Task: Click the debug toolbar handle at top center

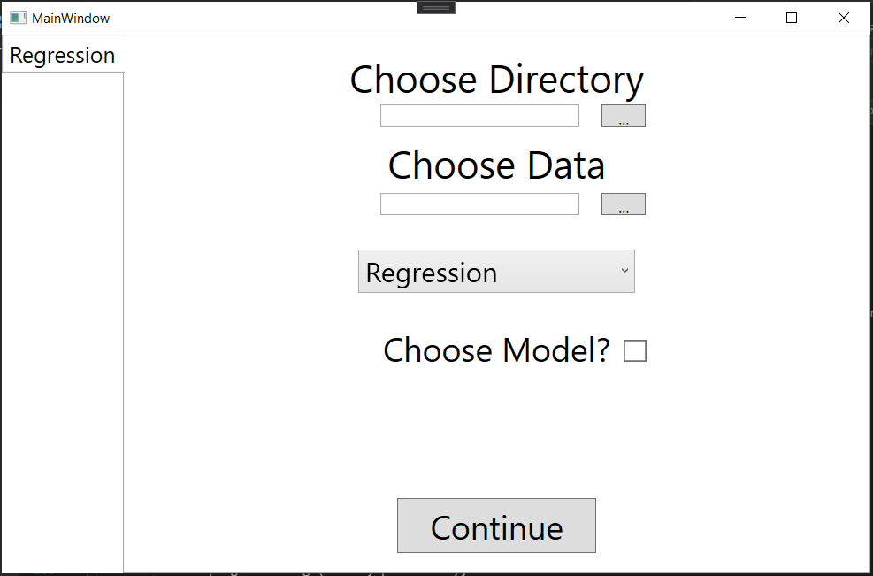Action: point(436,8)
